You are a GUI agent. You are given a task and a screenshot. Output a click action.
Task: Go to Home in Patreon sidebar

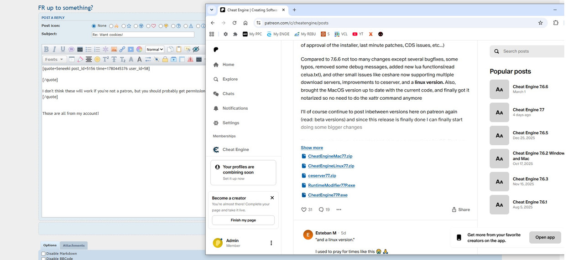(224, 65)
